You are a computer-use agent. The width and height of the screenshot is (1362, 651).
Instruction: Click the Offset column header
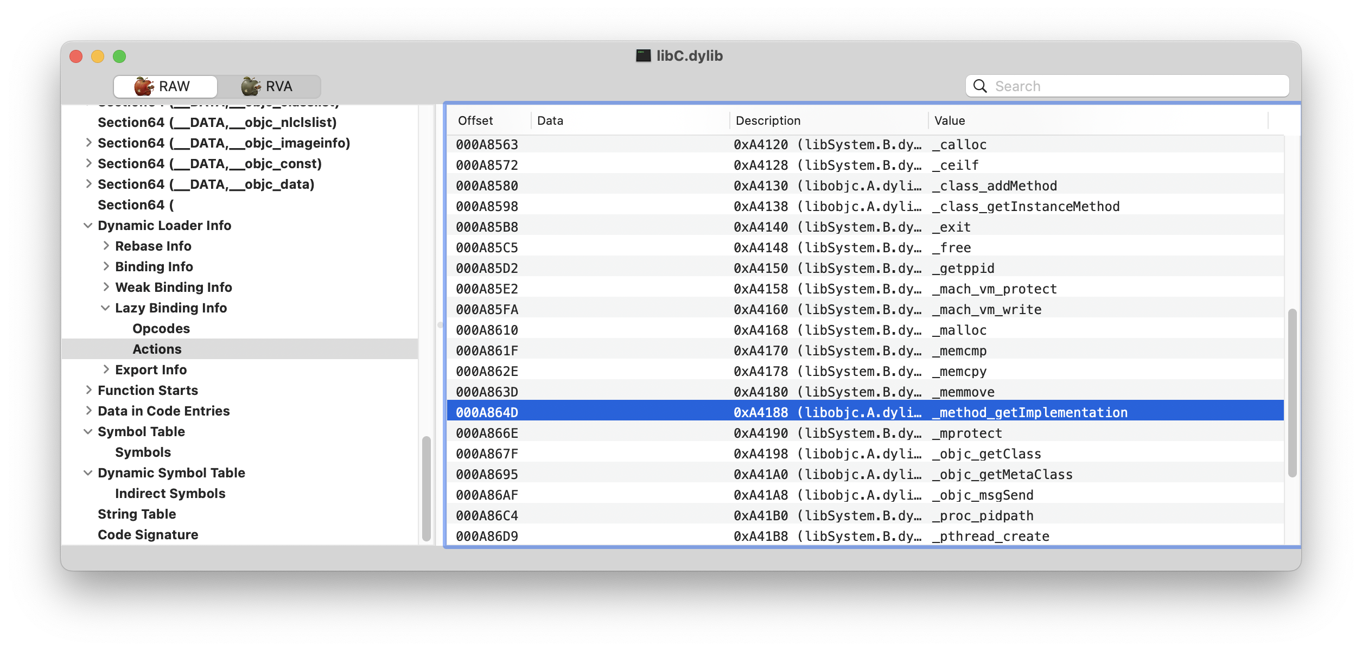click(x=475, y=121)
